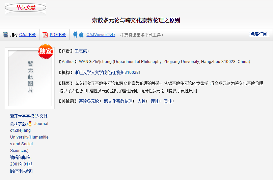This screenshot has height=180, width=274.
Task: Click the 【摘要】 abstract paragraph
Action: (161, 87)
